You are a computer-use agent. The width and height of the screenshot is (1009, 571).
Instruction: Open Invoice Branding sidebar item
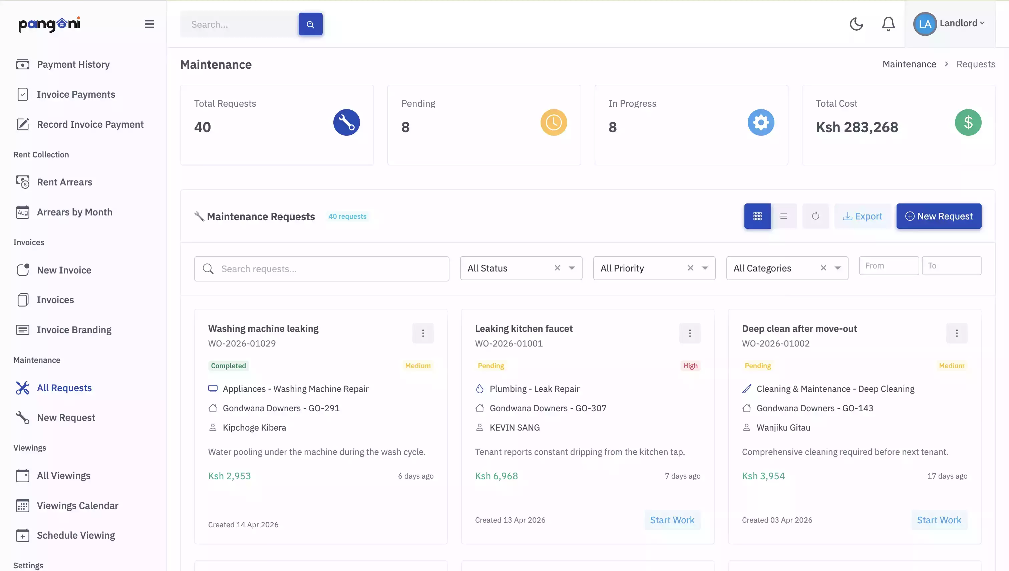[74, 330]
